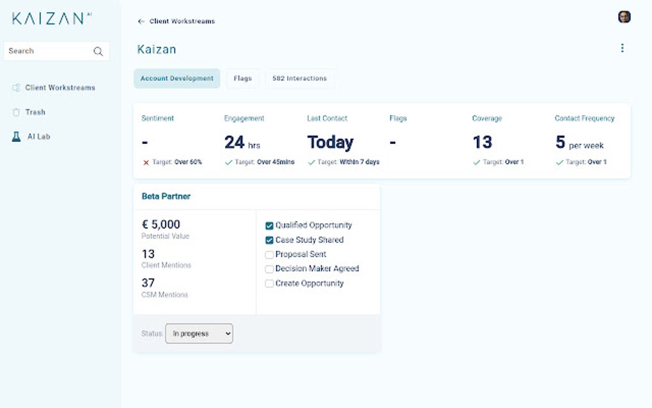Click the Beta Partner heading
Viewport: 652px width, 408px height.
[165, 196]
